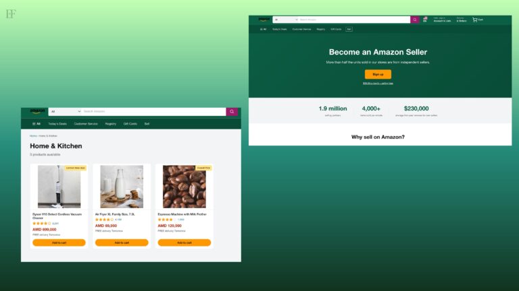Open the hamburger All menu on the seller page
The image size is (519, 291).
click(263, 29)
